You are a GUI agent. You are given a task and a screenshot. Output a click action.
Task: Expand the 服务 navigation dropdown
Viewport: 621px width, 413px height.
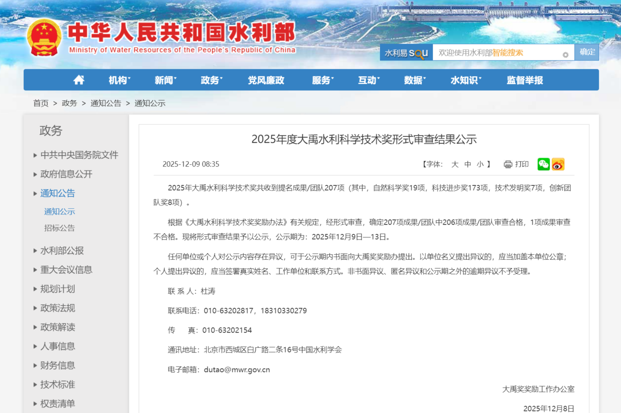coord(323,80)
